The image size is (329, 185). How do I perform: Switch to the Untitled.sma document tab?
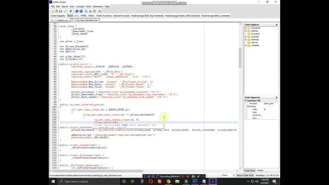60,21
